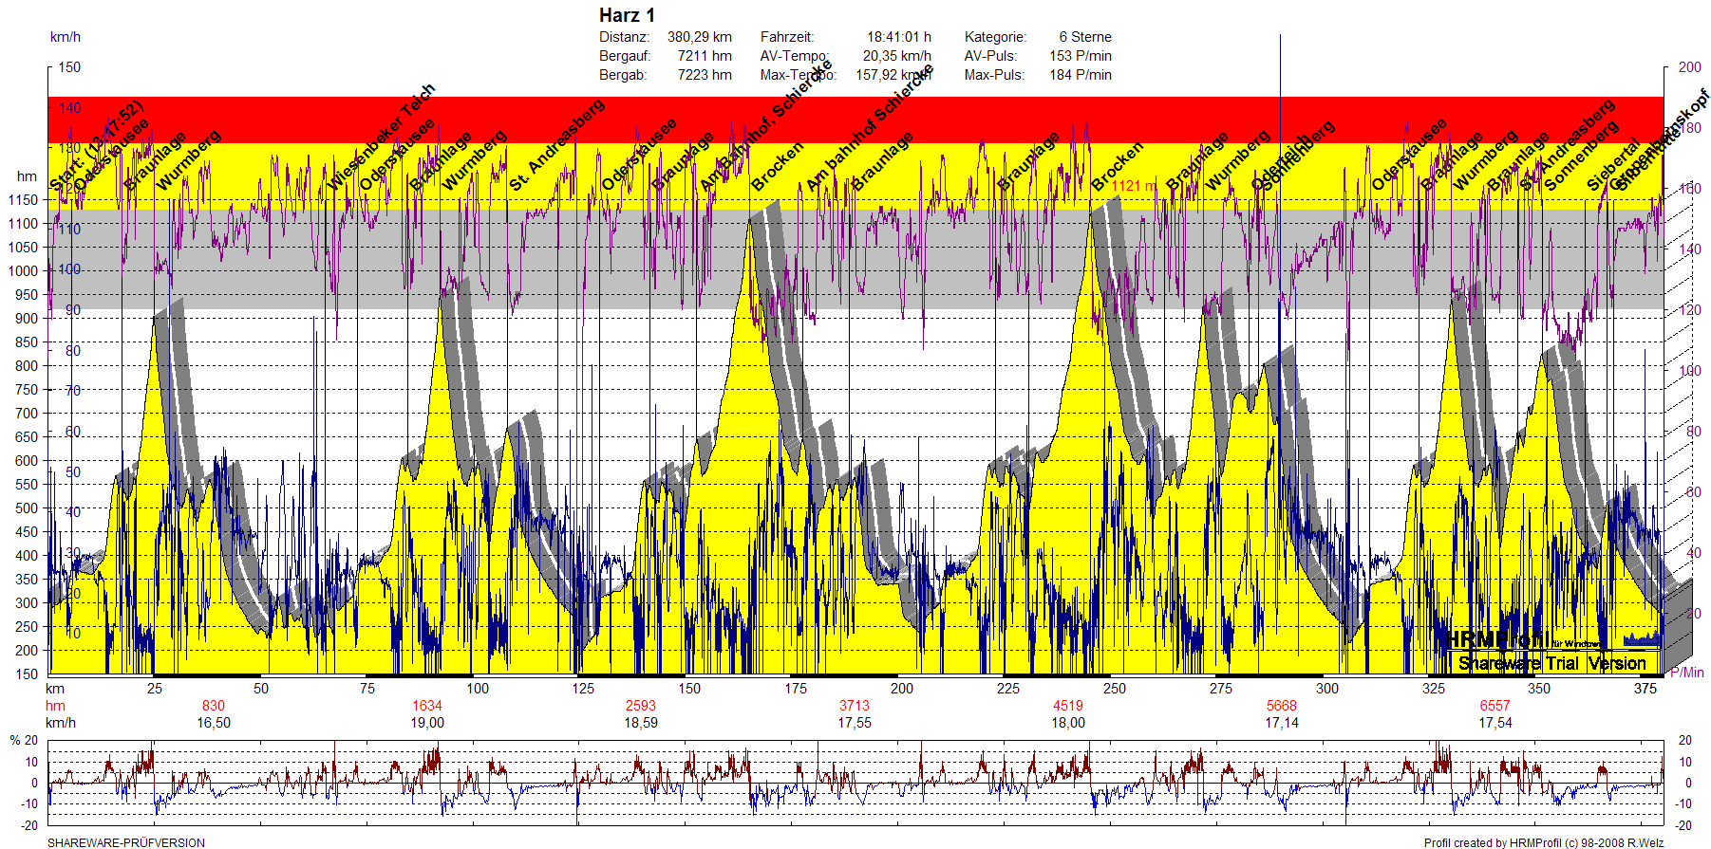Screen dimensions: 1711x849
Task: Click the Bergauf value 7211 hm
Action: click(x=704, y=56)
